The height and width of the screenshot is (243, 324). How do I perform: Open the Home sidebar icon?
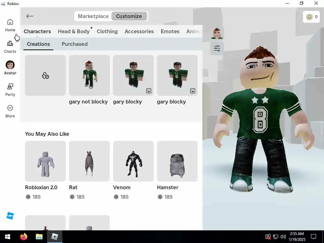pos(10,25)
